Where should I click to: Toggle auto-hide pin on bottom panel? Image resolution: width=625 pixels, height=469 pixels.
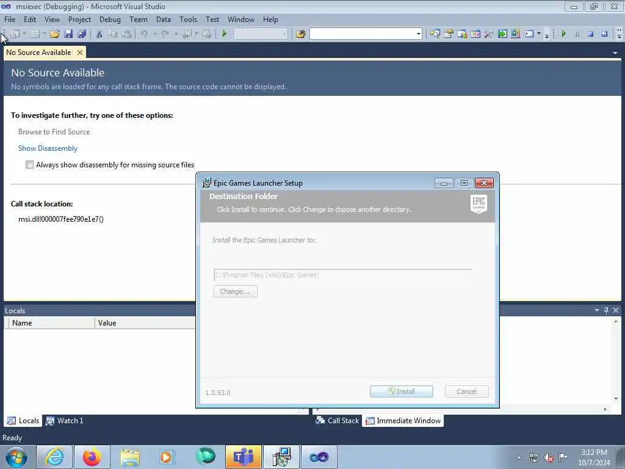pos(606,310)
